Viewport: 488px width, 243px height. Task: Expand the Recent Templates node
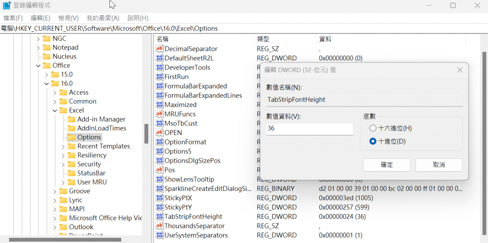coord(63,146)
